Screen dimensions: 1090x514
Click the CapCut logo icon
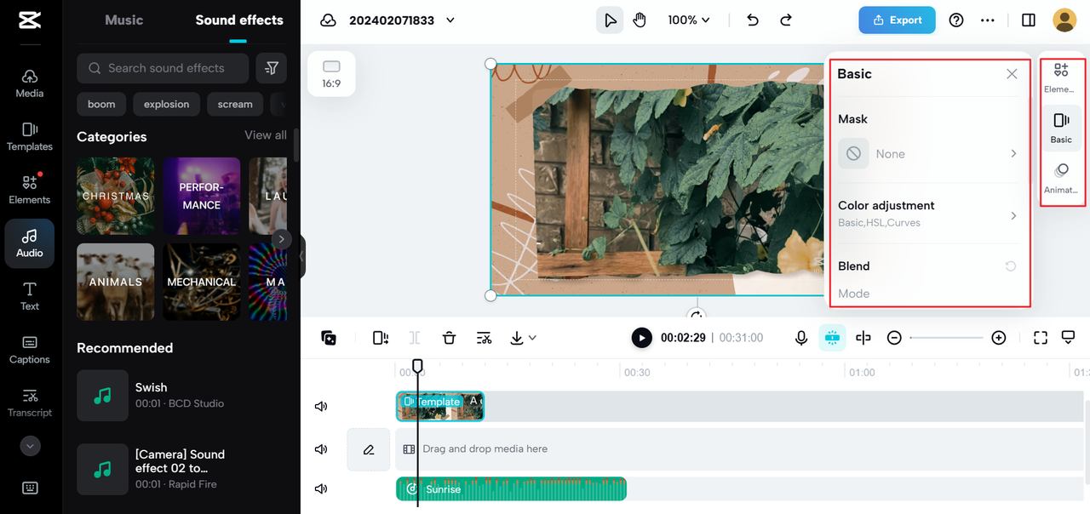30,20
